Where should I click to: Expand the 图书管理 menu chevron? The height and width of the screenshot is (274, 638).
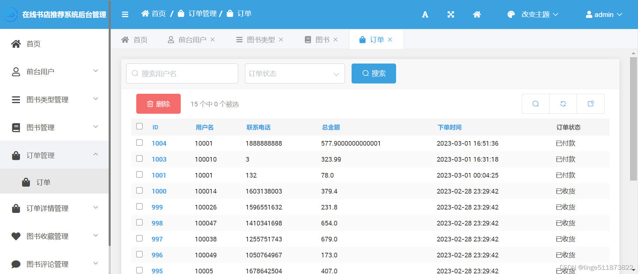coord(96,127)
